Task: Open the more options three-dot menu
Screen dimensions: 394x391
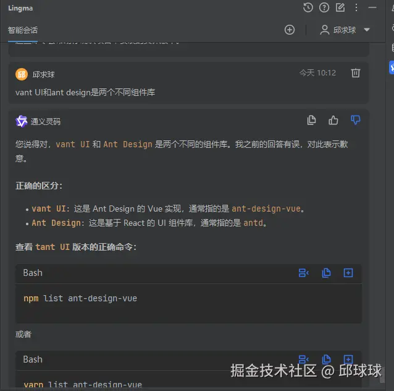Action: 356,7
